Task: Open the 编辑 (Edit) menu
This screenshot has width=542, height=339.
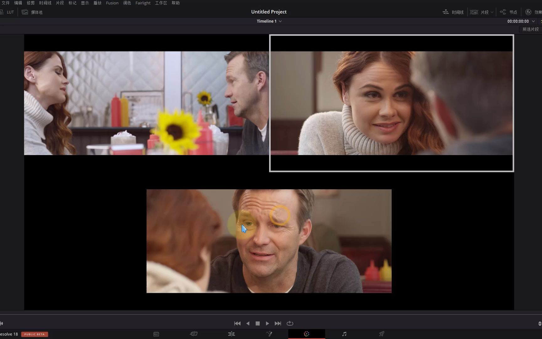Action: point(18,3)
